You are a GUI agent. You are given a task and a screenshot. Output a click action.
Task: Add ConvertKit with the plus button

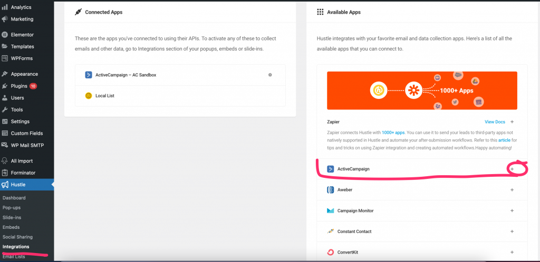pos(512,253)
